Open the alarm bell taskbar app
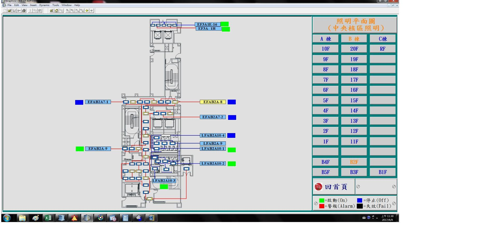 point(74,218)
